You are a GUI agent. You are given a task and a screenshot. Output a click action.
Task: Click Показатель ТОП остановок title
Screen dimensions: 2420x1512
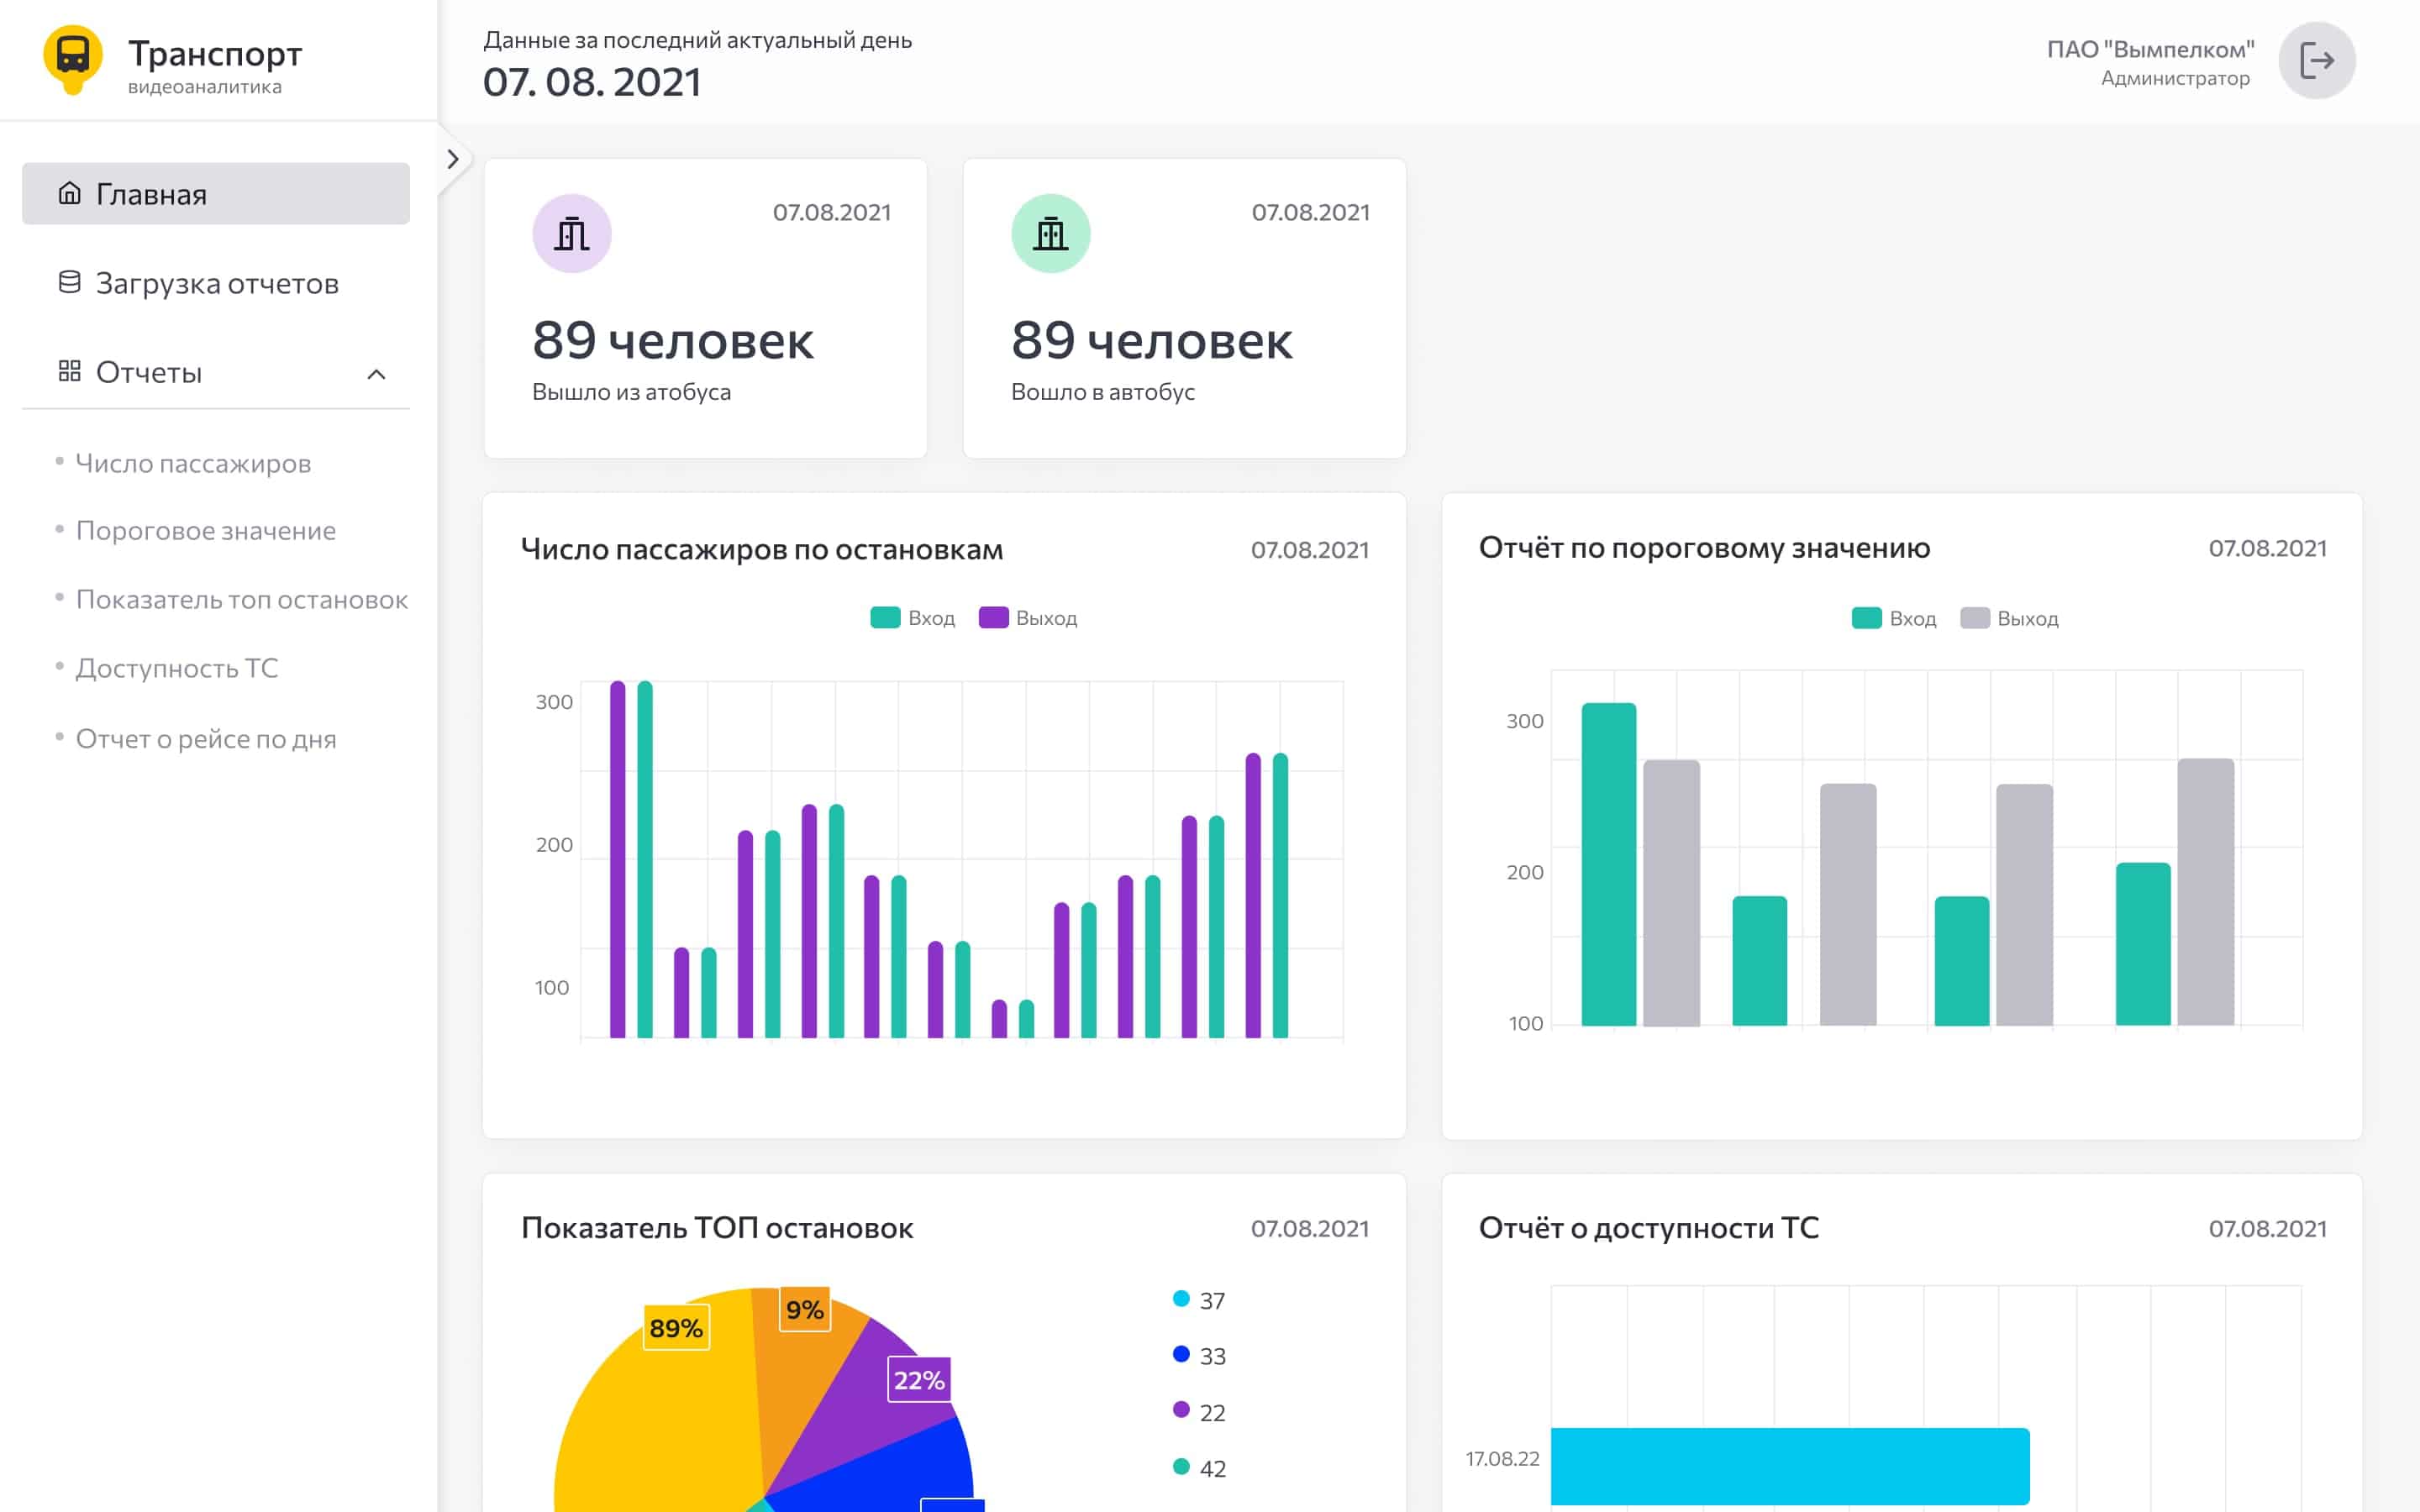click(717, 1228)
